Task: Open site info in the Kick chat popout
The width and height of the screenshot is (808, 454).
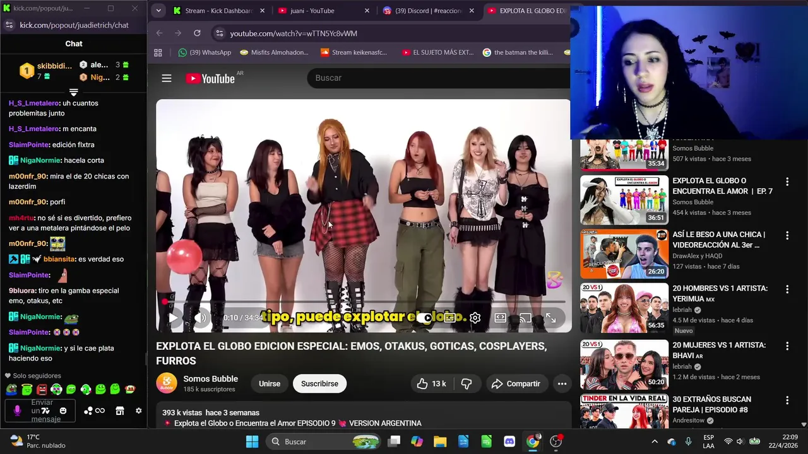Action: 9,25
